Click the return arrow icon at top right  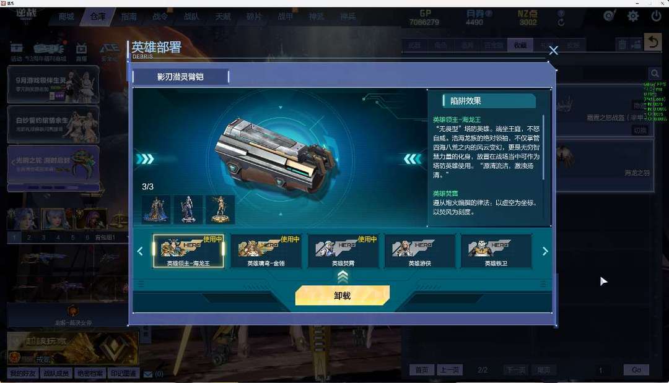[653, 42]
